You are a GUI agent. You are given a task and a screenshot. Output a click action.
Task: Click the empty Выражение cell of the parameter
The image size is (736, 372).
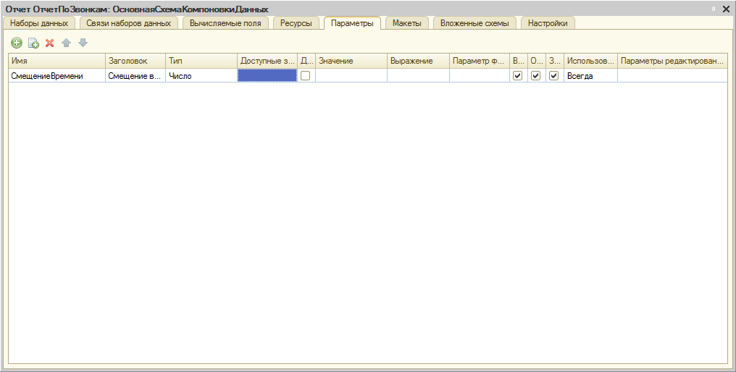pyautogui.click(x=418, y=75)
